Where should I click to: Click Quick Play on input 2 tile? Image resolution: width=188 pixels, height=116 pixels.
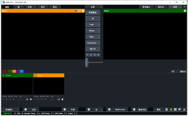tap(44, 96)
